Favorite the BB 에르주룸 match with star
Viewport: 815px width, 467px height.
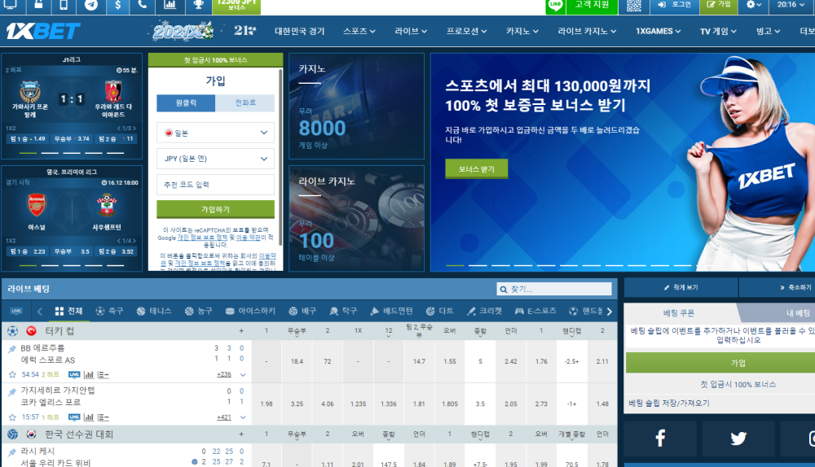(x=12, y=374)
